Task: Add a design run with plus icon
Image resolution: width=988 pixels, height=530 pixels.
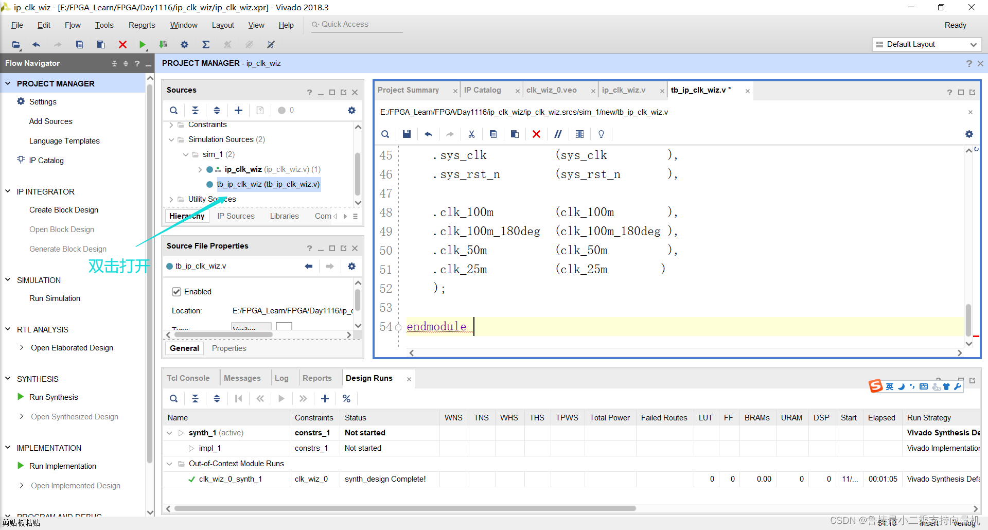Action: [325, 398]
